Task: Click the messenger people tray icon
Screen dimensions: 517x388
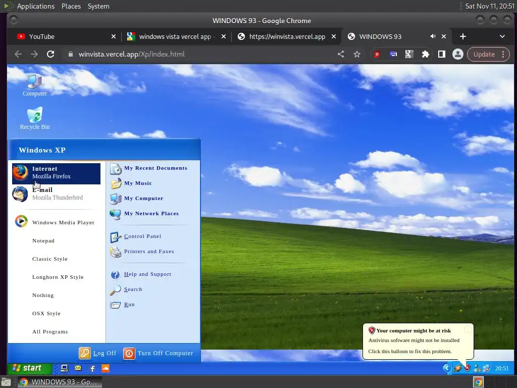Action: click(x=477, y=368)
